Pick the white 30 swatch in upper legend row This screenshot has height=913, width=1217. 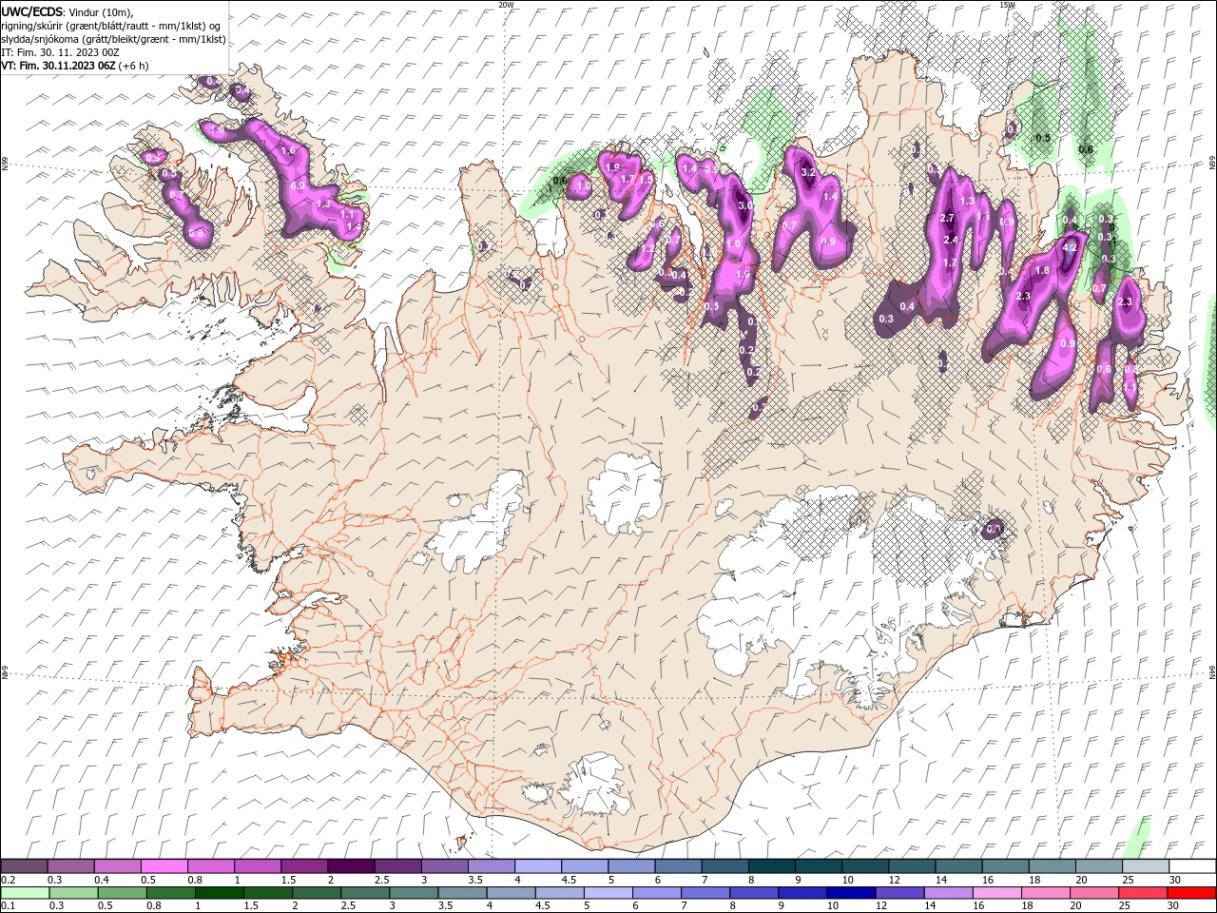[1191, 866]
